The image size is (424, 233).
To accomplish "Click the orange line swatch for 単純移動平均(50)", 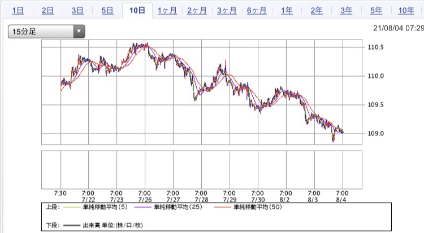I will click(x=222, y=208).
